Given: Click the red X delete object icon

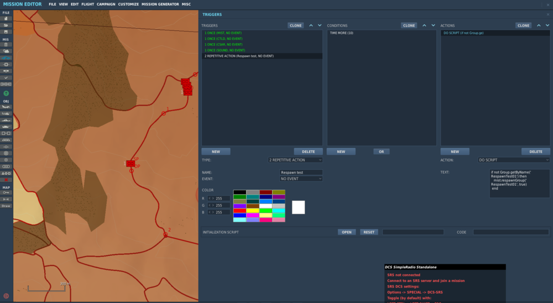Looking at the screenshot, I should (x=6, y=180).
